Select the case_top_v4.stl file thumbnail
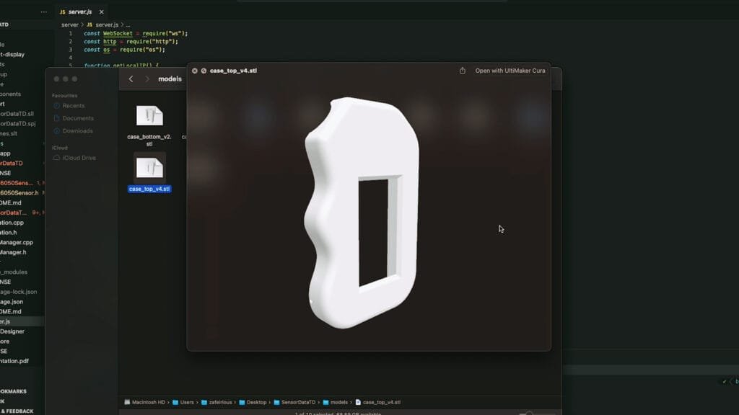The width and height of the screenshot is (739, 415). [149, 168]
